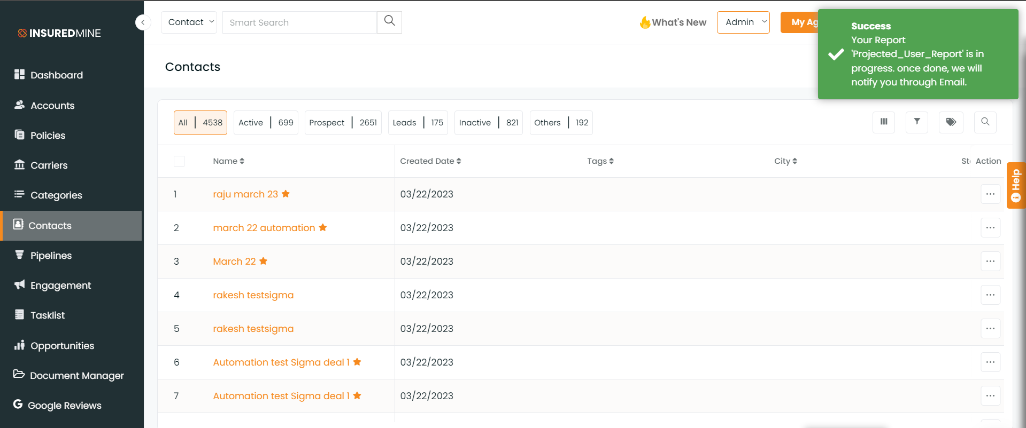Focus the Smart Search input field
Image resolution: width=1026 pixels, height=428 pixels.
[x=299, y=22]
